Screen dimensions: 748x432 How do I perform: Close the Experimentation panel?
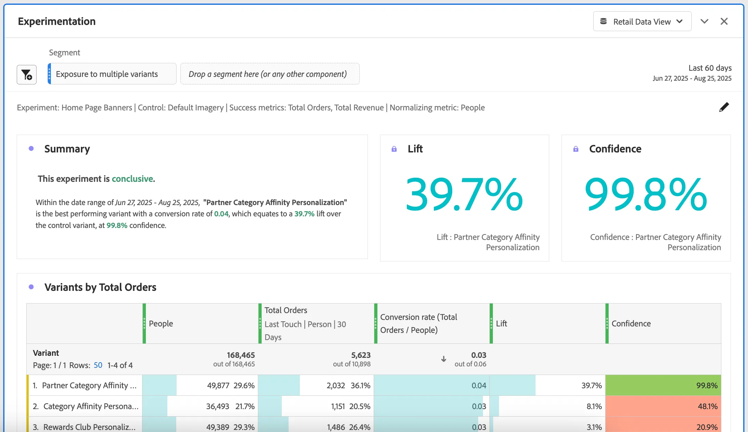tap(724, 21)
